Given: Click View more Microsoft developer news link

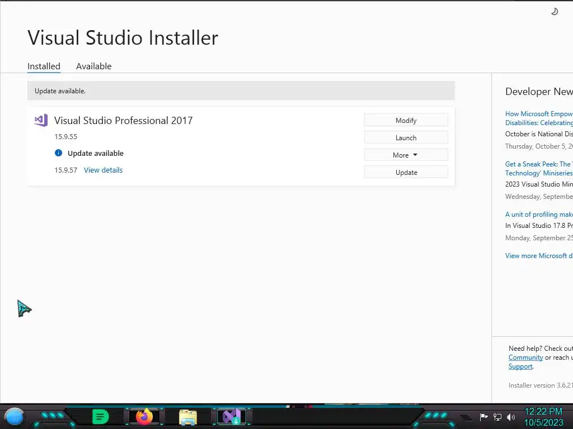Looking at the screenshot, I should tap(539, 256).
